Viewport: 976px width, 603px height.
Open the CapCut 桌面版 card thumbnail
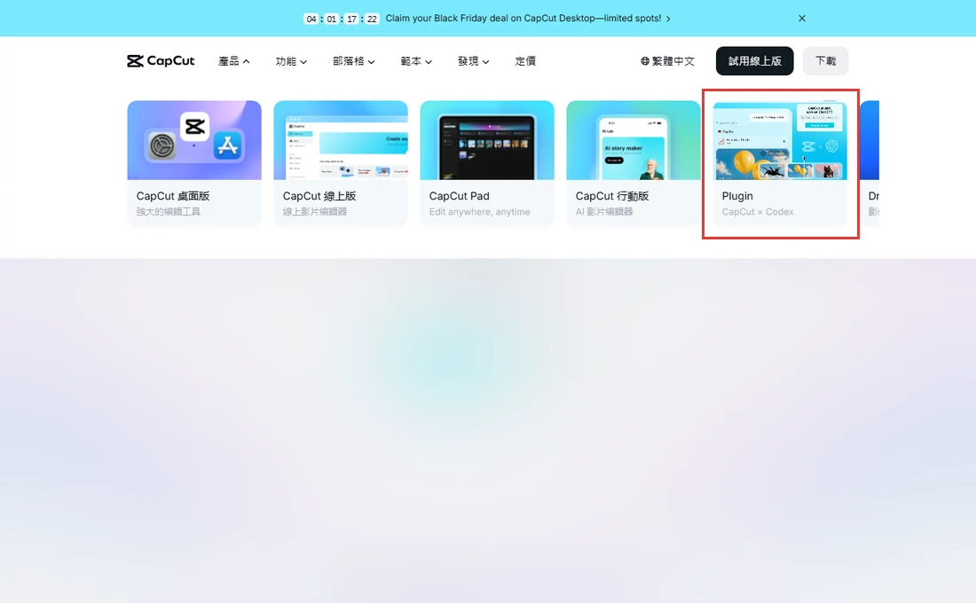coord(194,140)
